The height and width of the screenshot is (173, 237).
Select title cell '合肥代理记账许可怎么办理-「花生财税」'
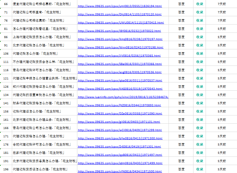(x=45, y=145)
